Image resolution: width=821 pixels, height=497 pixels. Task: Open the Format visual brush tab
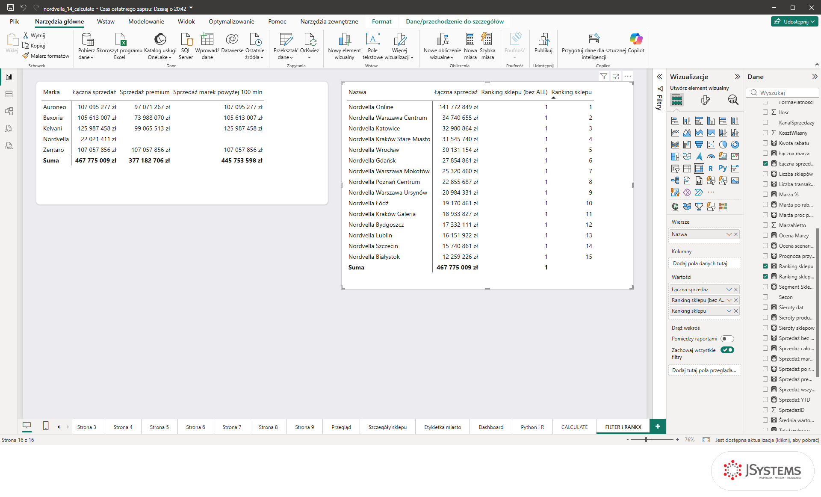pos(705,100)
